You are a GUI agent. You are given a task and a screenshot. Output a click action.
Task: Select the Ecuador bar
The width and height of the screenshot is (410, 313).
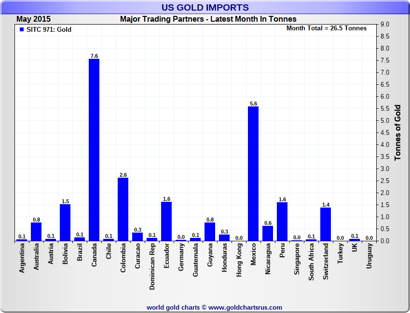pyautogui.click(x=166, y=222)
